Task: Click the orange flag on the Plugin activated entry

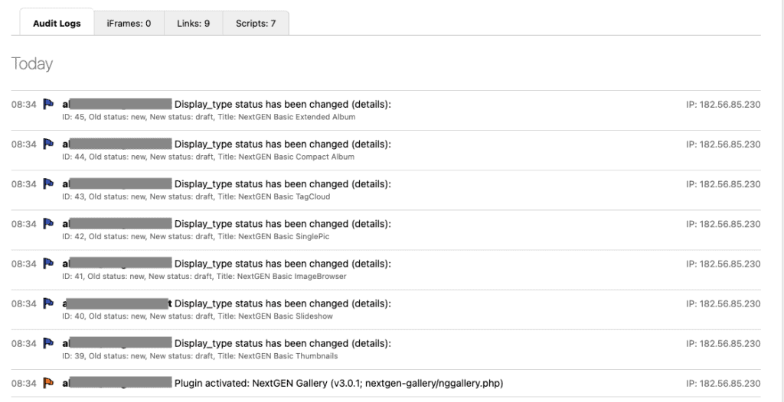Action: [48, 383]
